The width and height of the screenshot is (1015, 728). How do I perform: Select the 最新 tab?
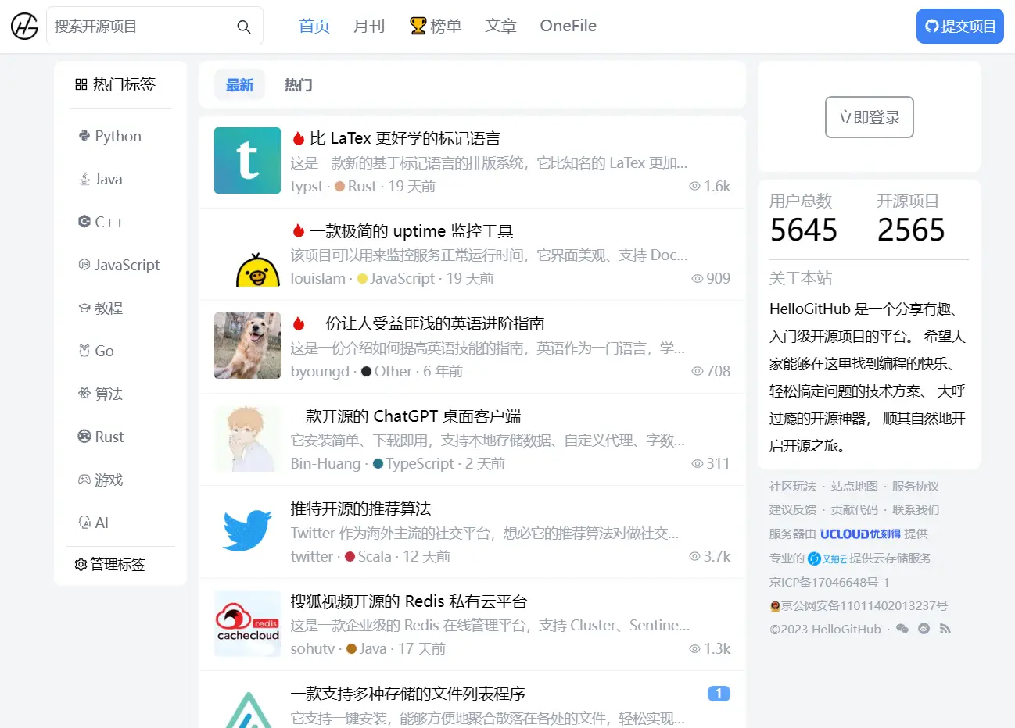239,85
